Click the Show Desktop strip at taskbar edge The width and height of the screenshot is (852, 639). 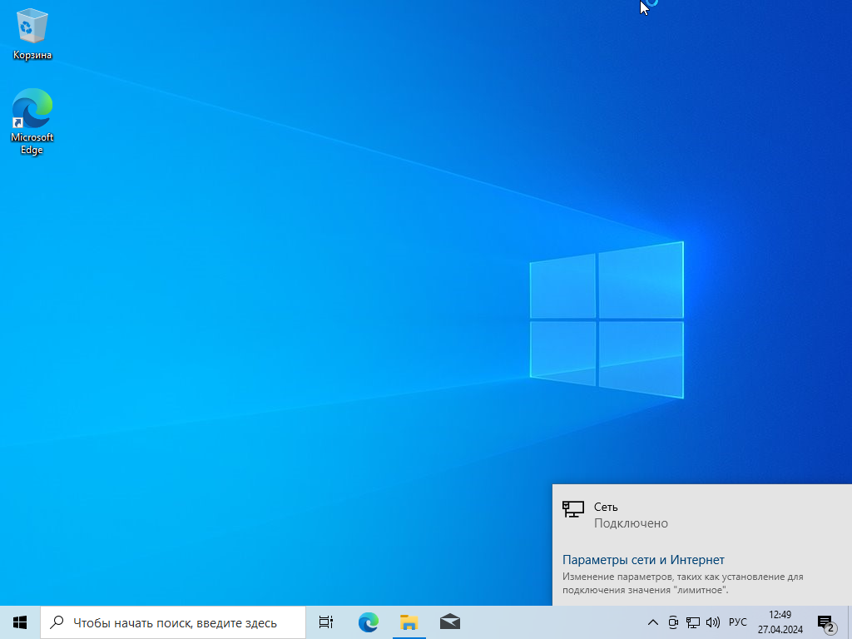(x=849, y=622)
